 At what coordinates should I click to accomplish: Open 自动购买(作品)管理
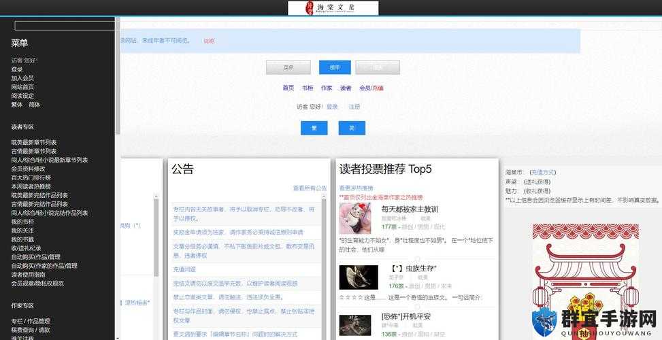[36, 257]
